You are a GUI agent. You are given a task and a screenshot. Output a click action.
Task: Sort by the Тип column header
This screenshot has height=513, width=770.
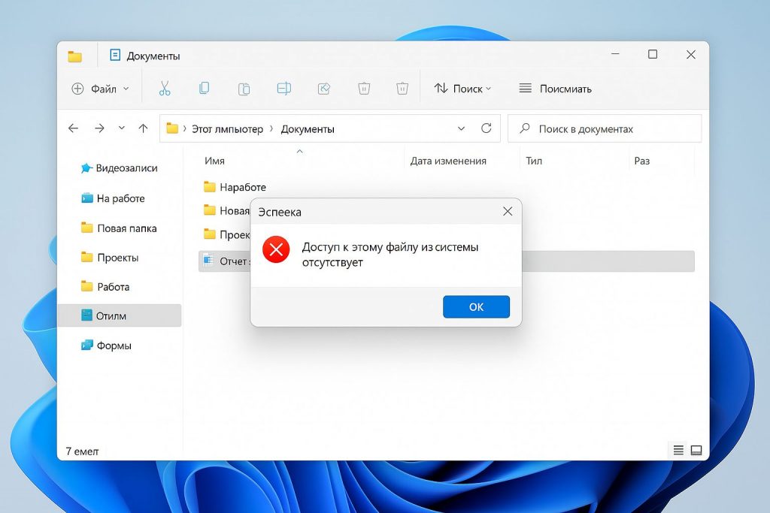tap(534, 161)
